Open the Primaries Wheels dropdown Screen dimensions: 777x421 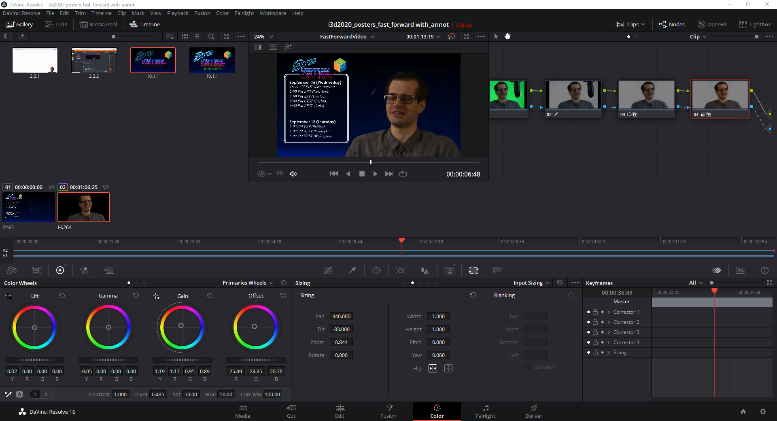(x=247, y=283)
